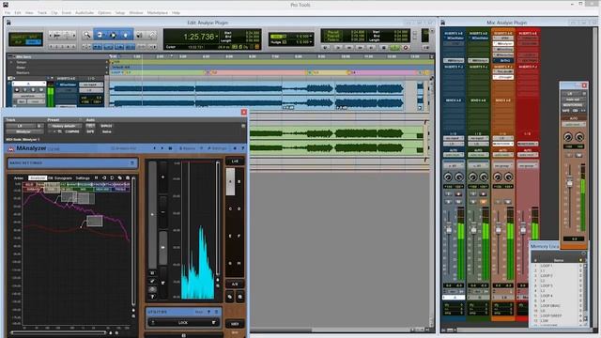Image resolution: width=601 pixels, height=338 pixels.
Task: Click the UTILITIES panel menu icon
Action: point(217,312)
